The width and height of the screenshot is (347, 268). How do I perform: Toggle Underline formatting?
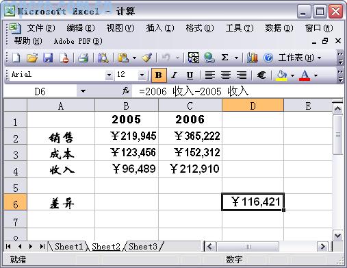coord(190,75)
